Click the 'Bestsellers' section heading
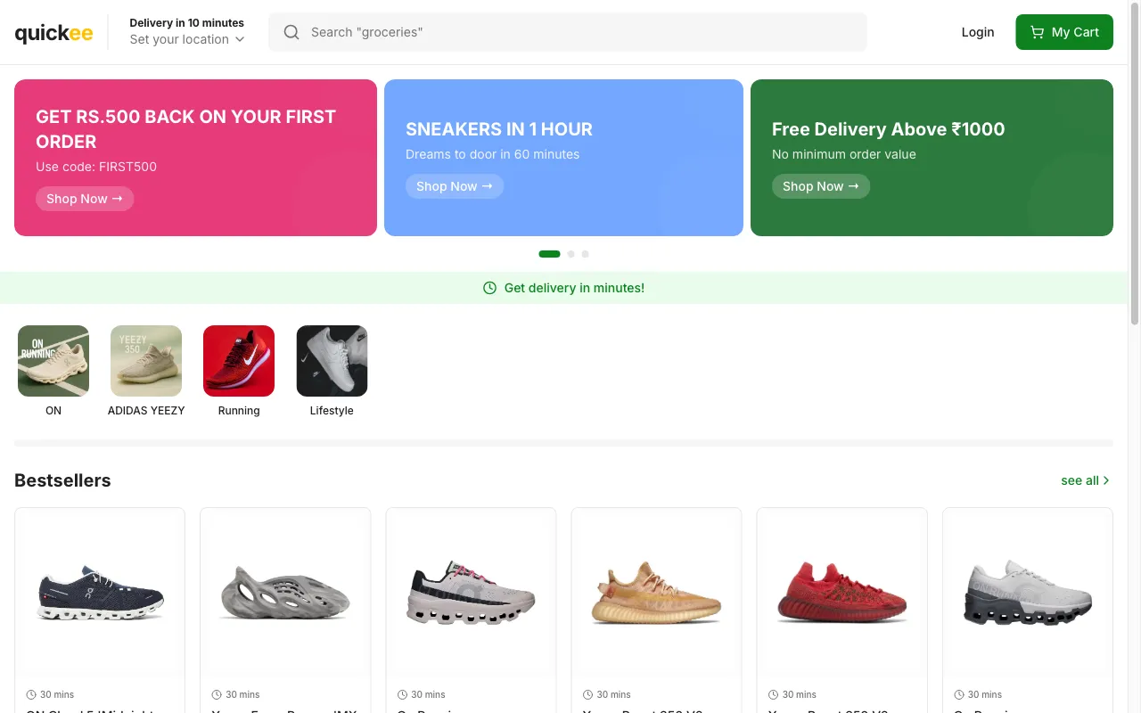1141x713 pixels. pos(62,480)
